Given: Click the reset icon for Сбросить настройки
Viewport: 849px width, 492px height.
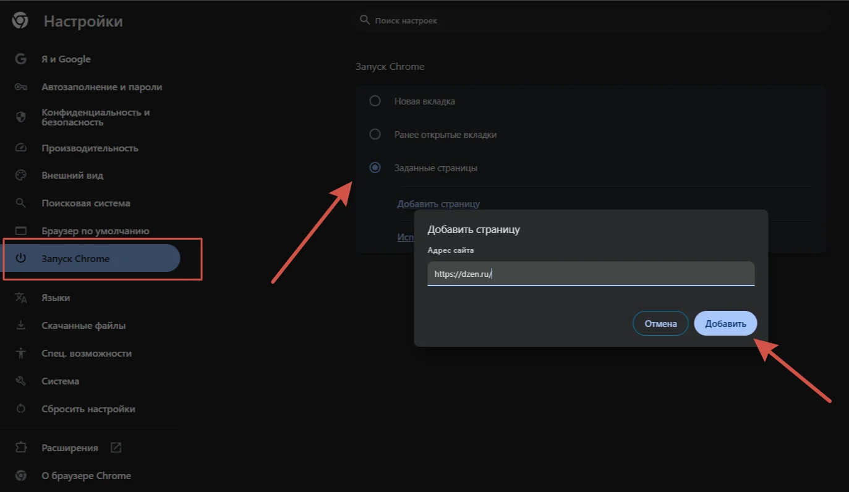Looking at the screenshot, I should click(21, 409).
